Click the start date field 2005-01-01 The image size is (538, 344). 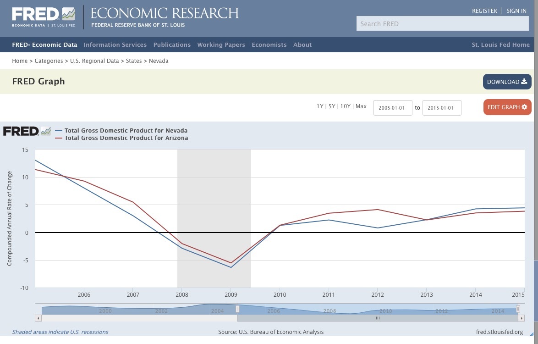click(x=393, y=108)
